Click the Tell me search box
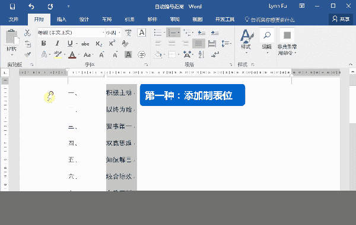Screen dimensions: 356x225 270,20
